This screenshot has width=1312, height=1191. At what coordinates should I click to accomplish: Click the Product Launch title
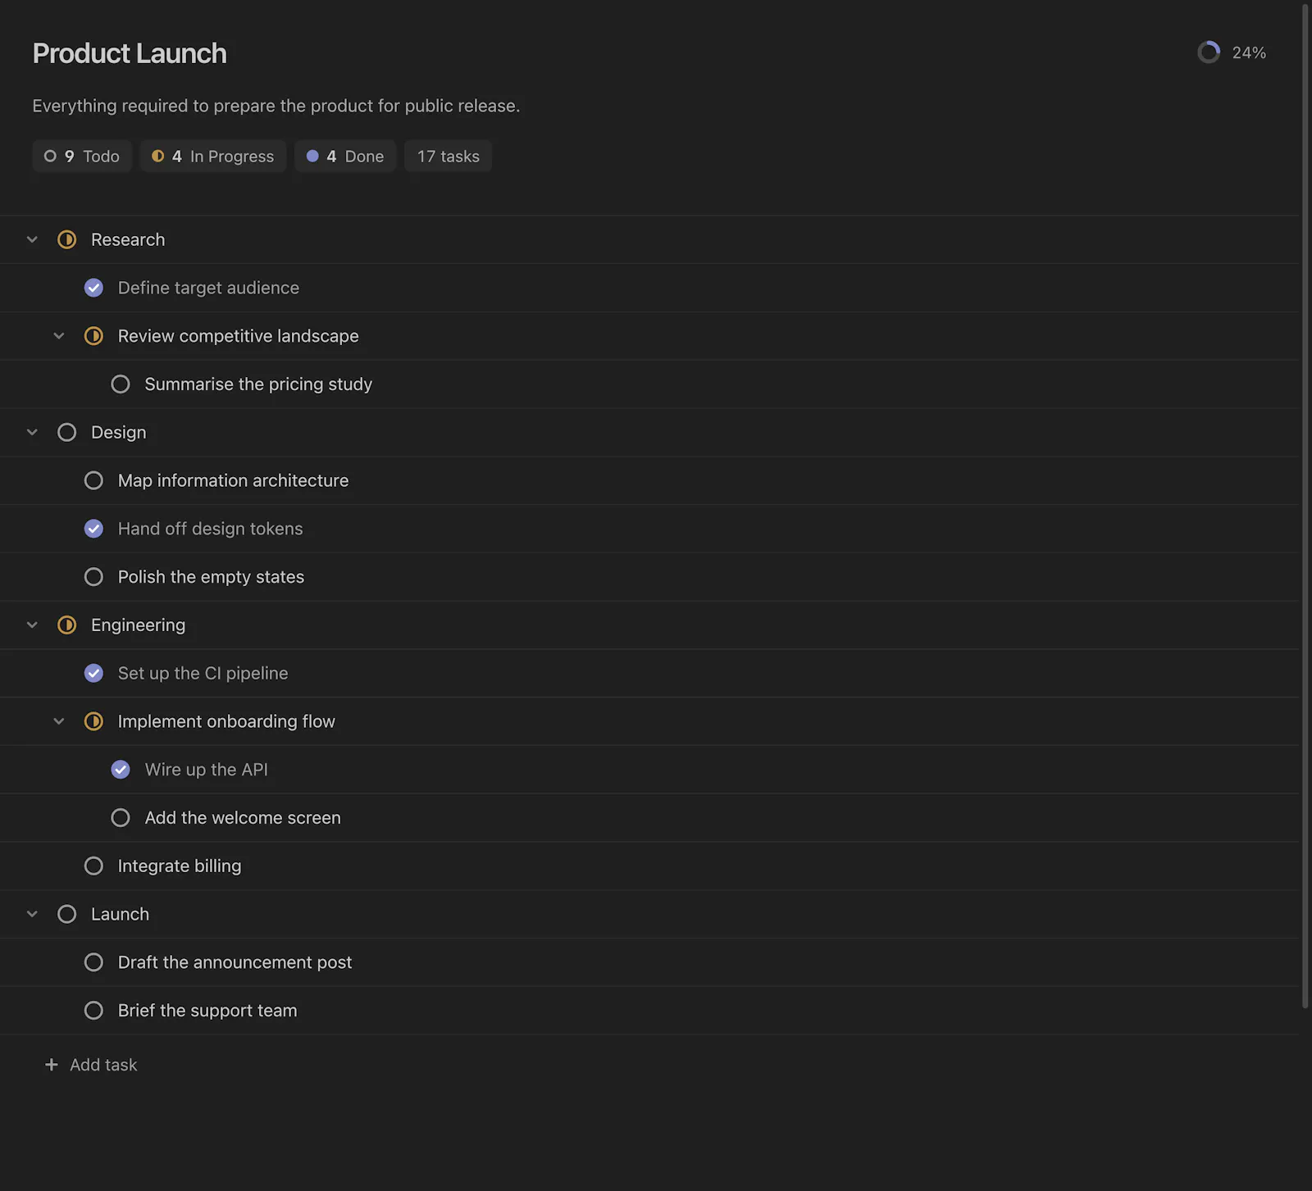pyautogui.click(x=130, y=53)
